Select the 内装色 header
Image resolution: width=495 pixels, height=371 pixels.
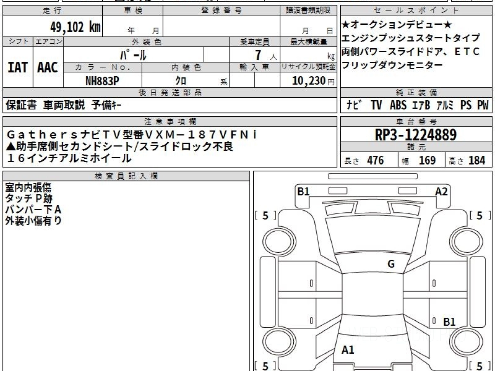[186, 67]
